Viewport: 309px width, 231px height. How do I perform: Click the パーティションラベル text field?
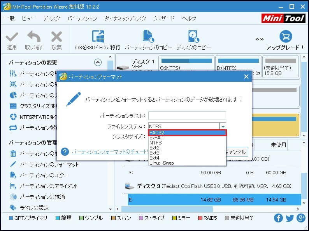click(187, 116)
